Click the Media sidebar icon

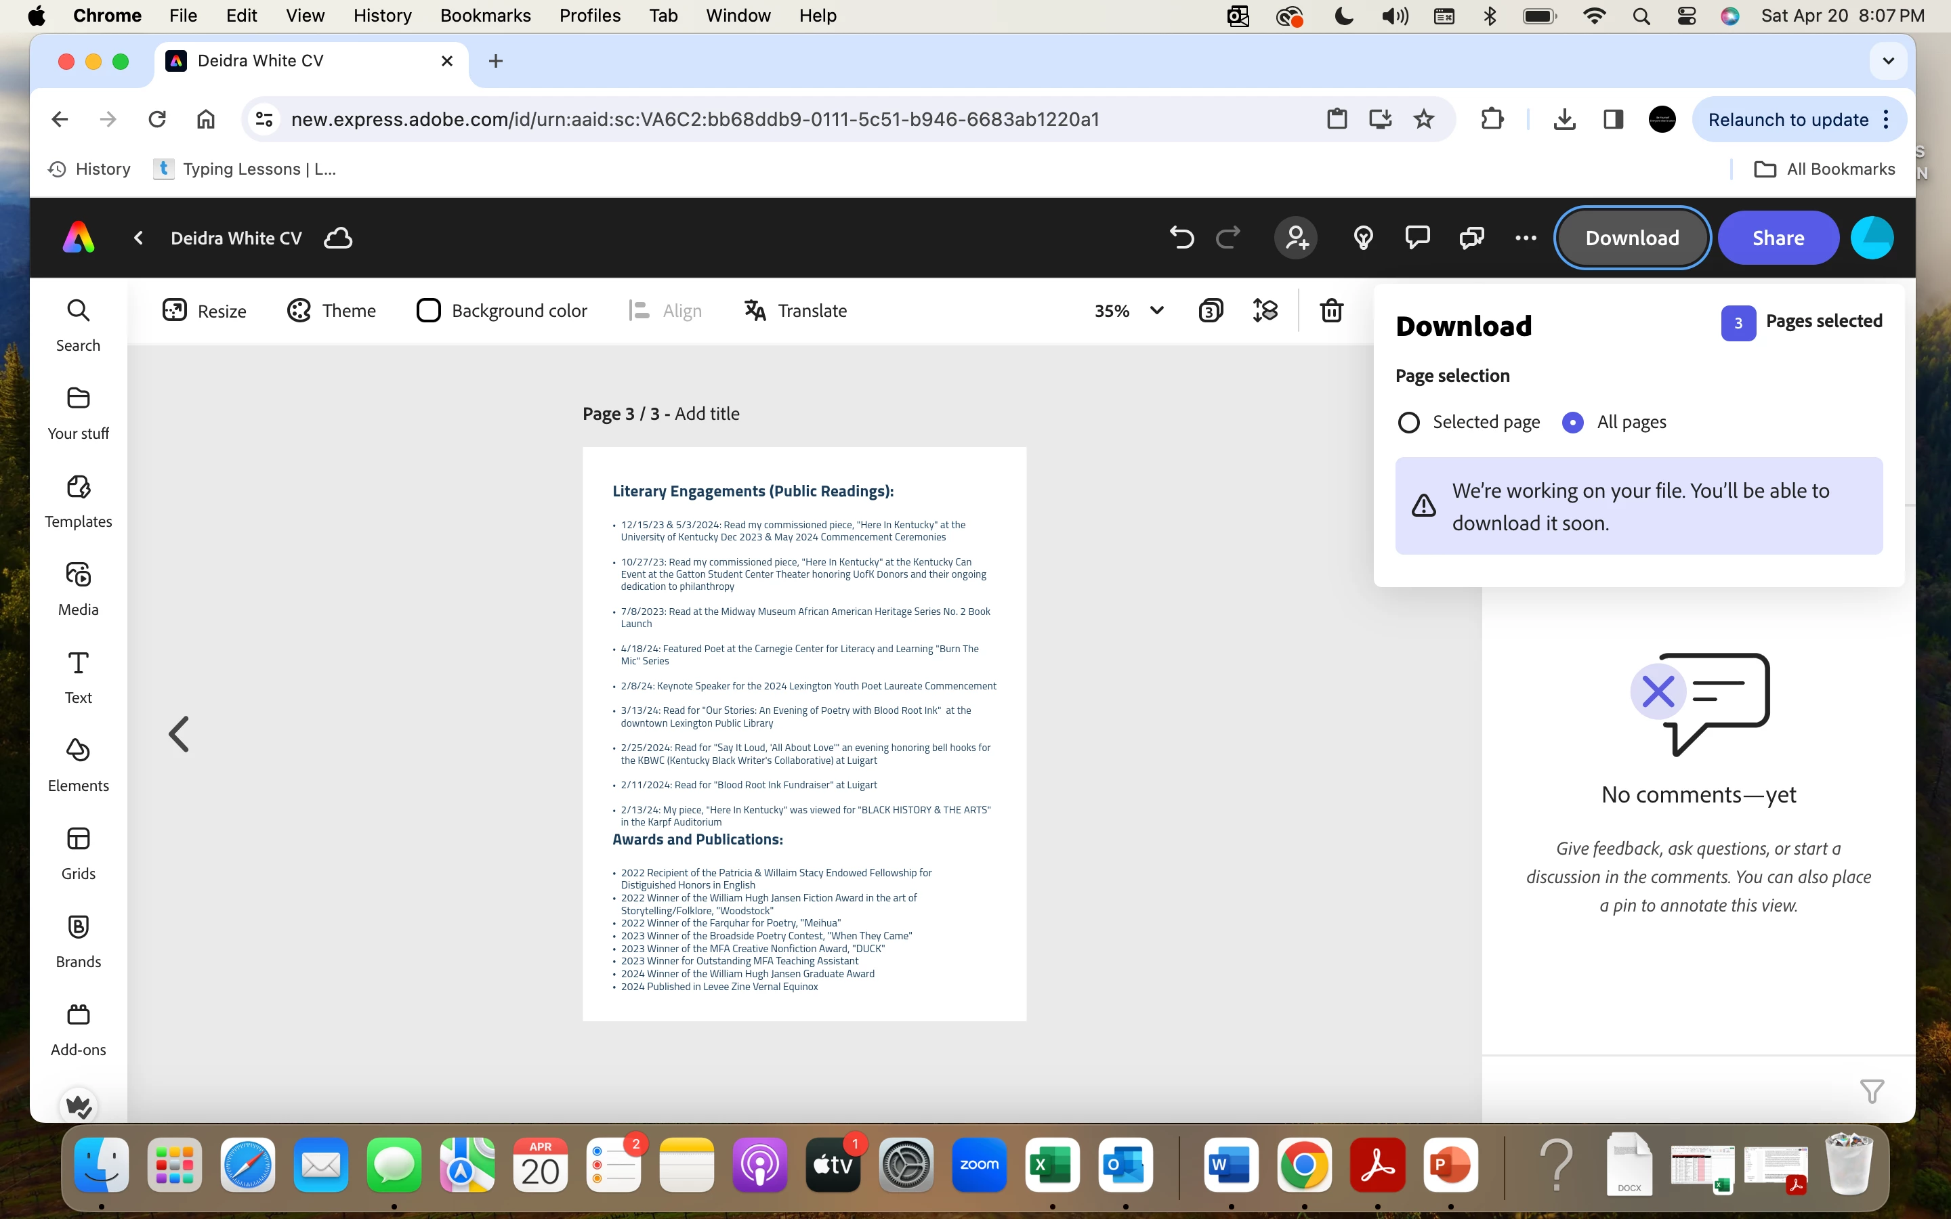(78, 589)
